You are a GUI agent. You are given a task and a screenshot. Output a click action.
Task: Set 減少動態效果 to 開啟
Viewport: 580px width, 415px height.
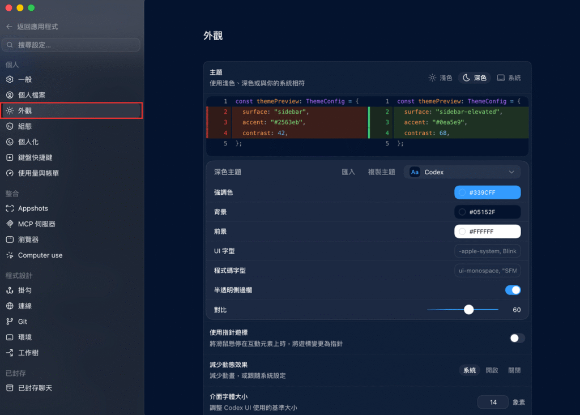492,370
